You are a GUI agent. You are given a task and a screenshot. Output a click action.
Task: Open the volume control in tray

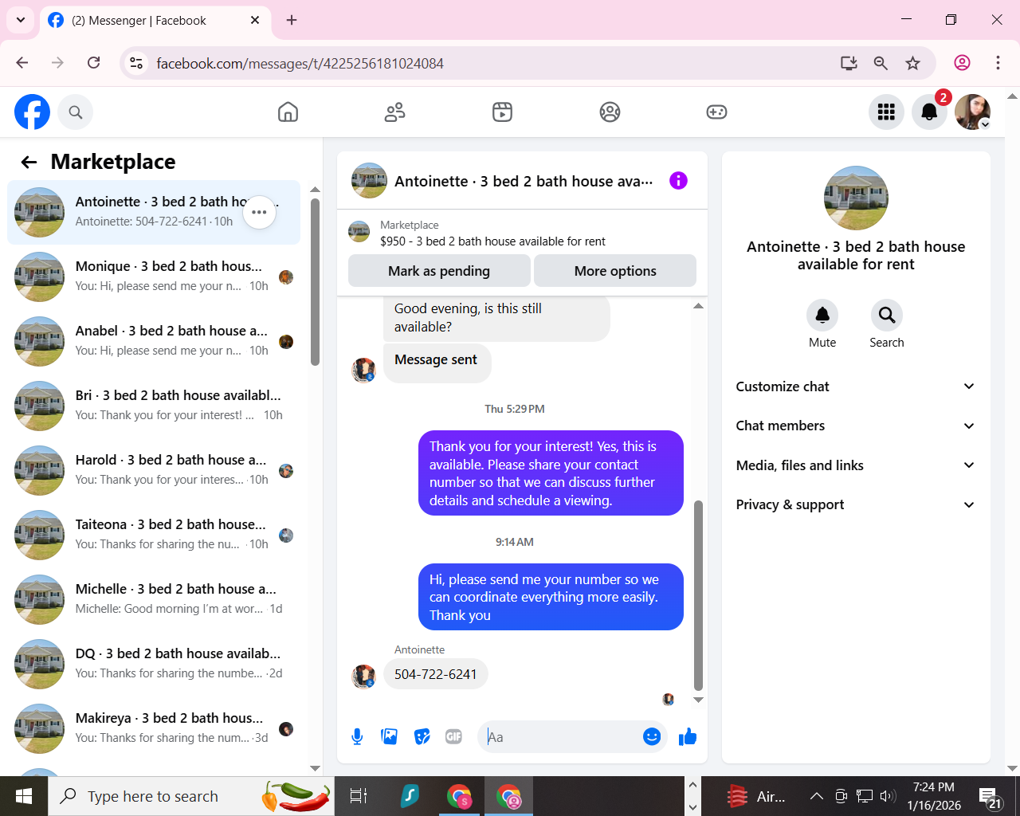pyautogui.click(x=888, y=796)
